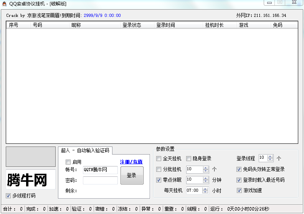Check the 启用 checkbox

[68, 162]
